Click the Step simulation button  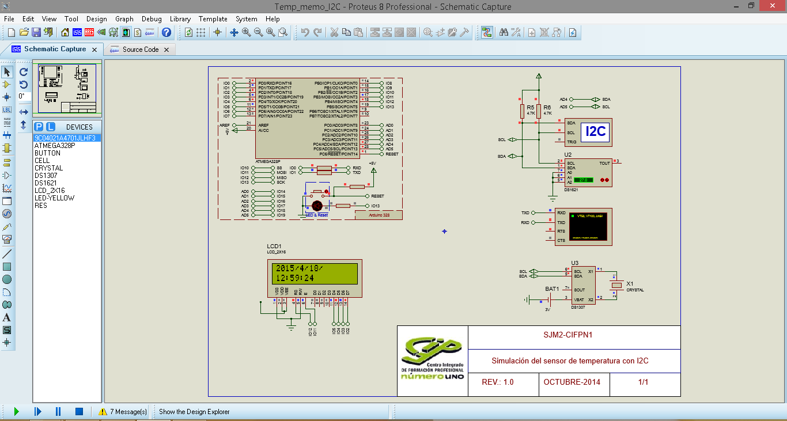(x=37, y=412)
